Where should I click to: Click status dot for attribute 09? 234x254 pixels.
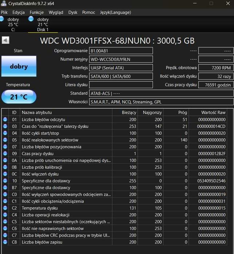5,153
